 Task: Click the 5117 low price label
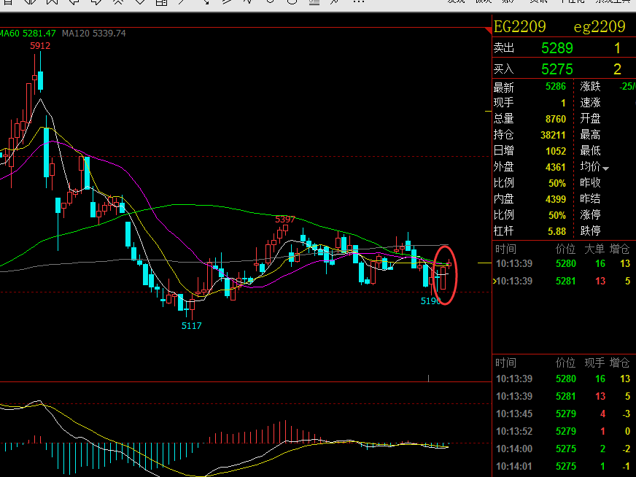click(191, 326)
